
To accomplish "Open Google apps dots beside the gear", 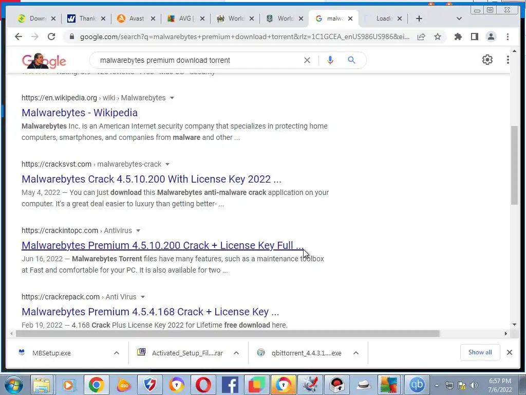I will coord(508,60).
